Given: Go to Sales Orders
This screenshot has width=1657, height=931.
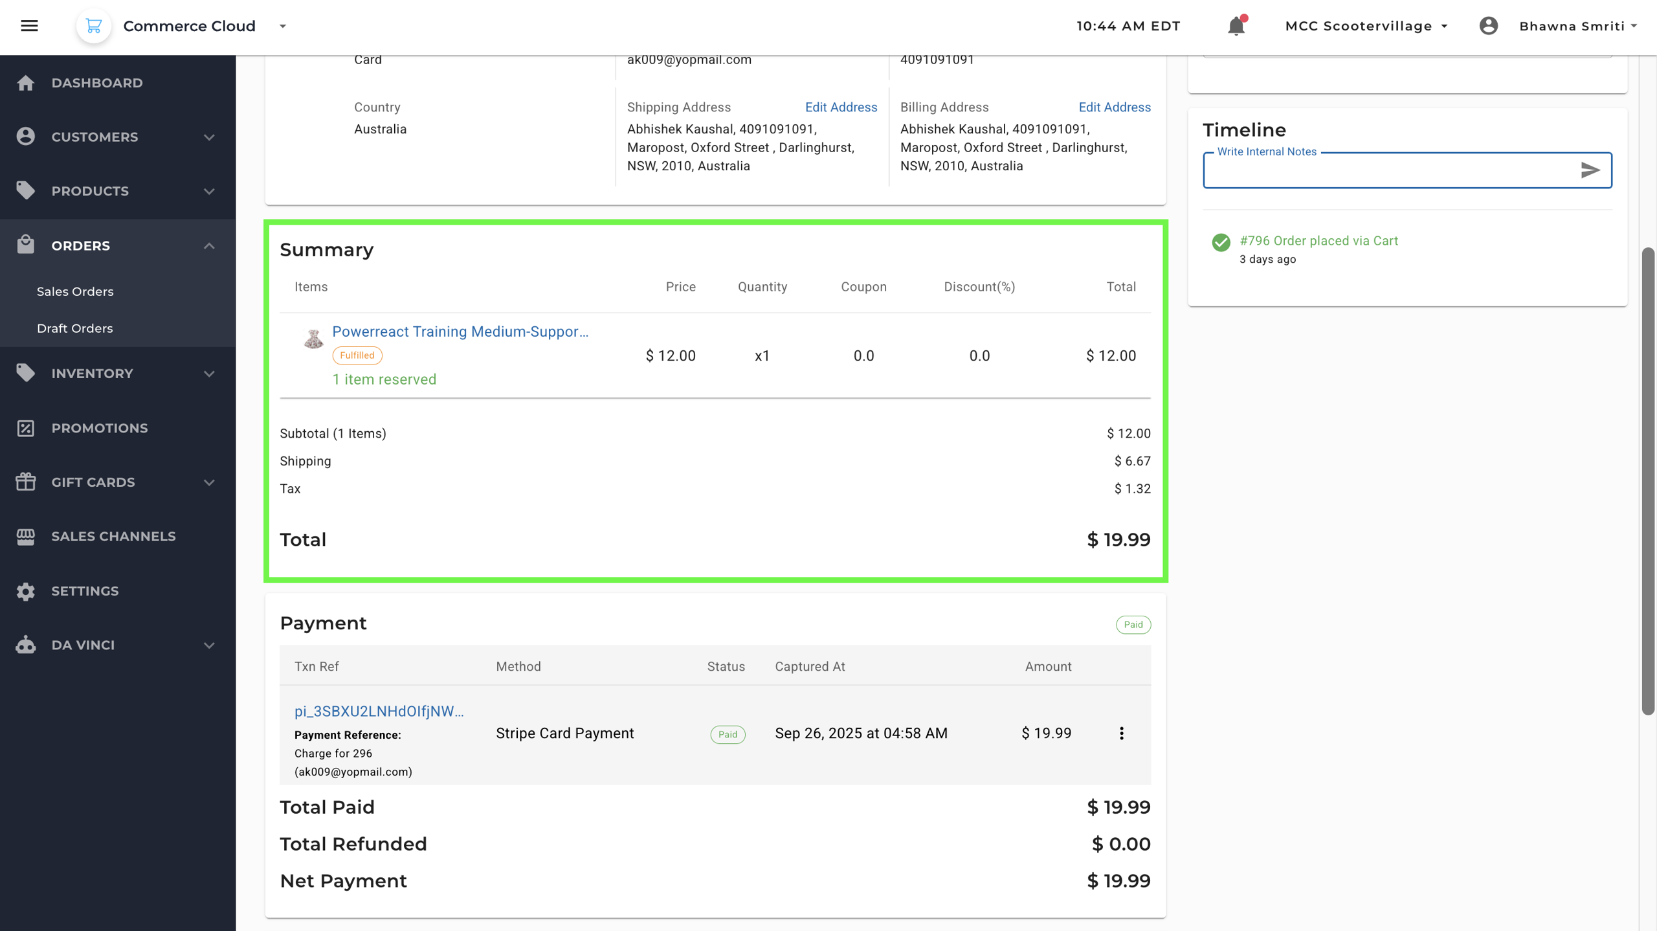Looking at the screenshot, I should [x=75, y=291].
